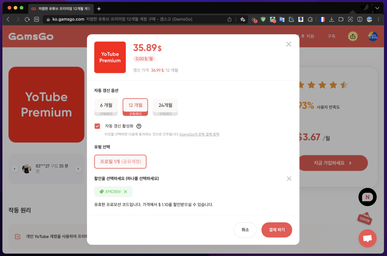Viewport: 387px width, 256px height.
Task: Click the star rating row
Action: 323,85
